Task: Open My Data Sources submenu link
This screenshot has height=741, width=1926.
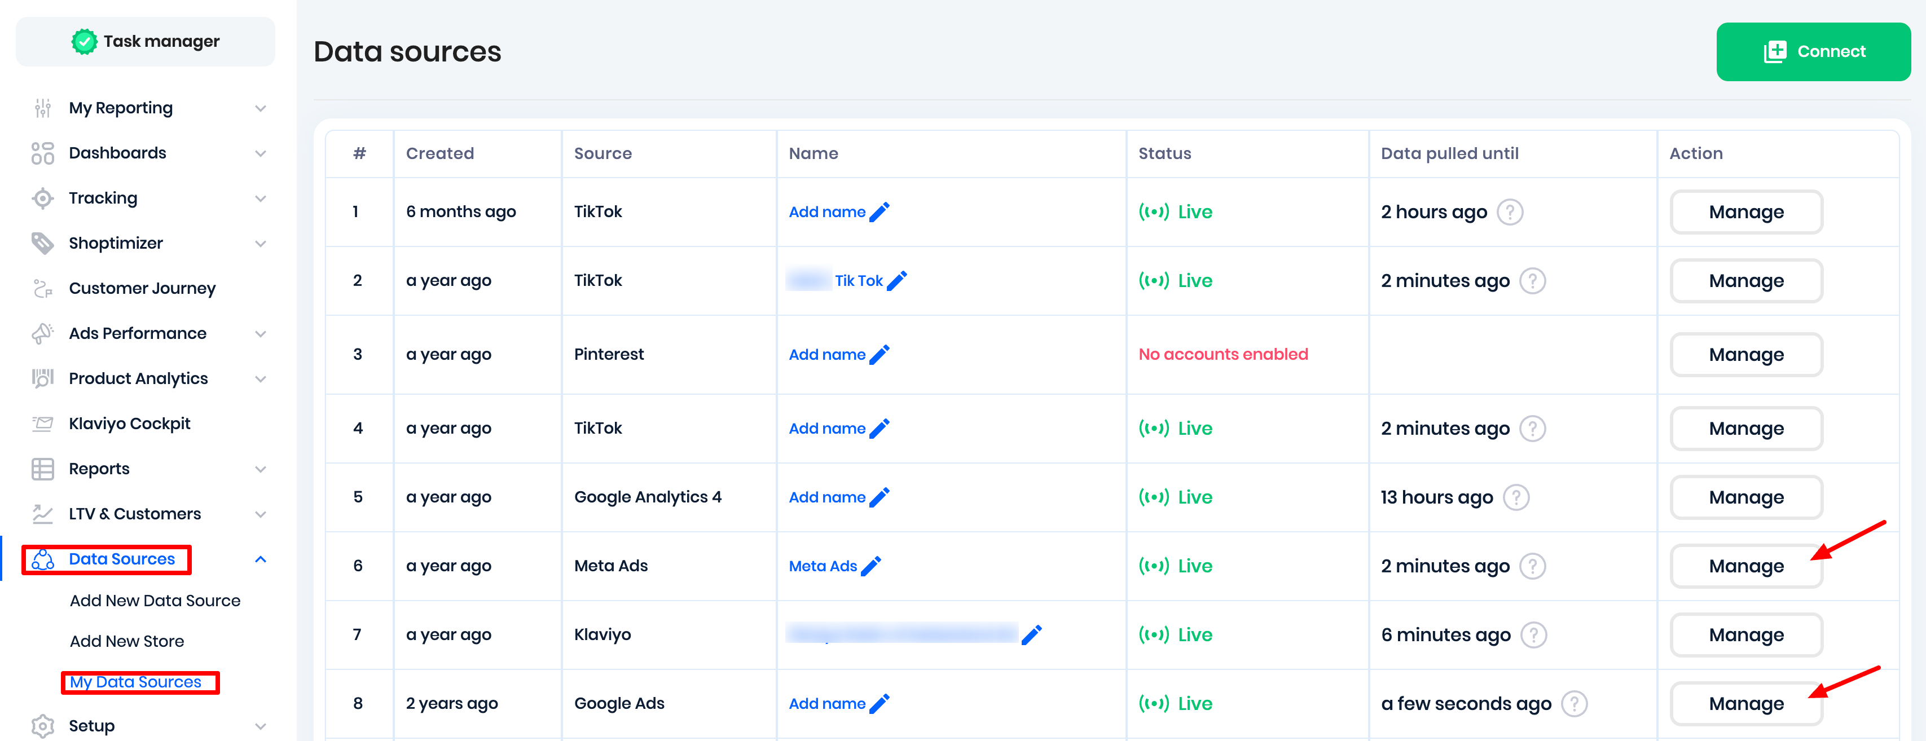Action: [x=135, y=682]
